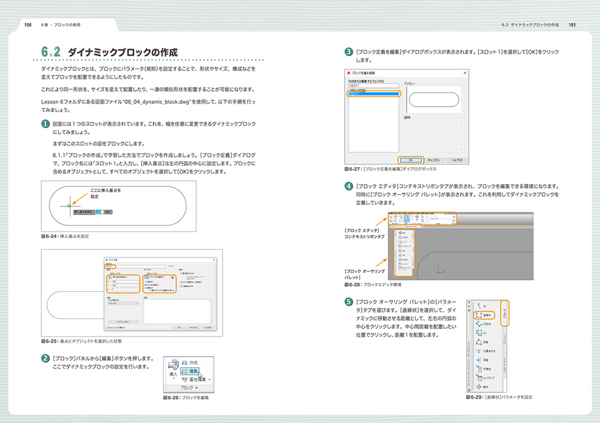This screenshot has width=600, height=423.
Task: Select the 保持 (retain) radio button
Action: point(146,282)
